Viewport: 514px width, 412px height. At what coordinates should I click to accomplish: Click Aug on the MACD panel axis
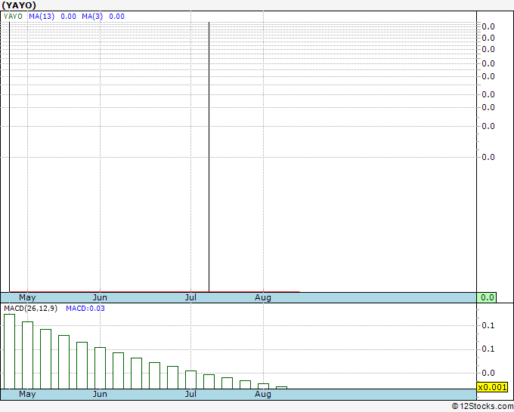point(263,394)
